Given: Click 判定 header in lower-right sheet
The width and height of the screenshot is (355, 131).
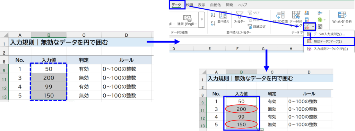Looking at the screenshot, I should 272,94.
